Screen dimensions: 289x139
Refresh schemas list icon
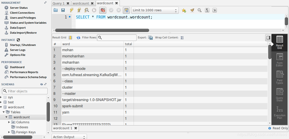(x=41, y=84)
